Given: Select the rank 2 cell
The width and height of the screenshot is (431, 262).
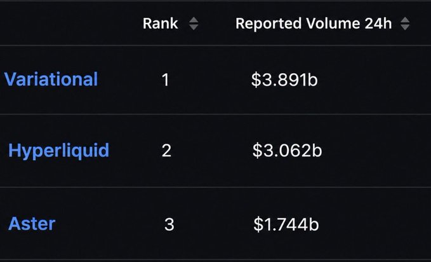Looking at the screenshot, I should pyautogui.click(x=166, y=151).
